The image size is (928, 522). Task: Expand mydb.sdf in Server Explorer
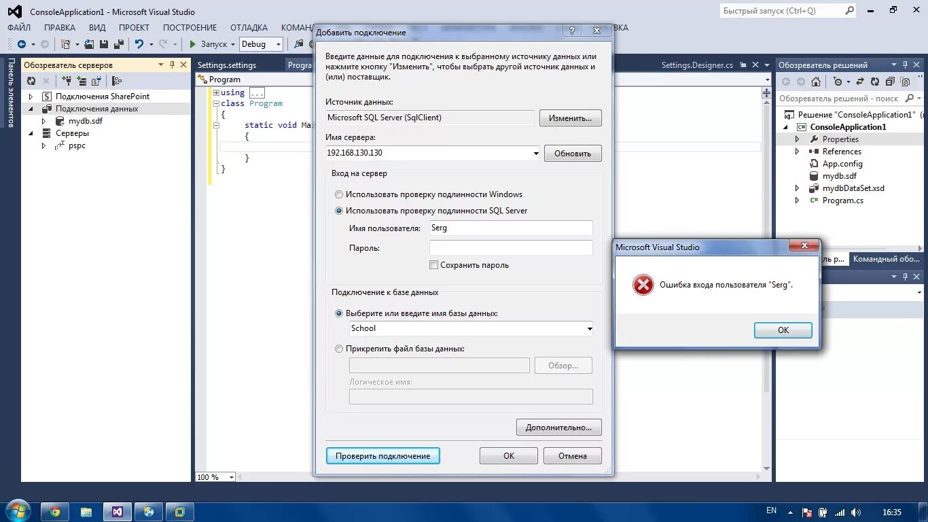[44, 121]
